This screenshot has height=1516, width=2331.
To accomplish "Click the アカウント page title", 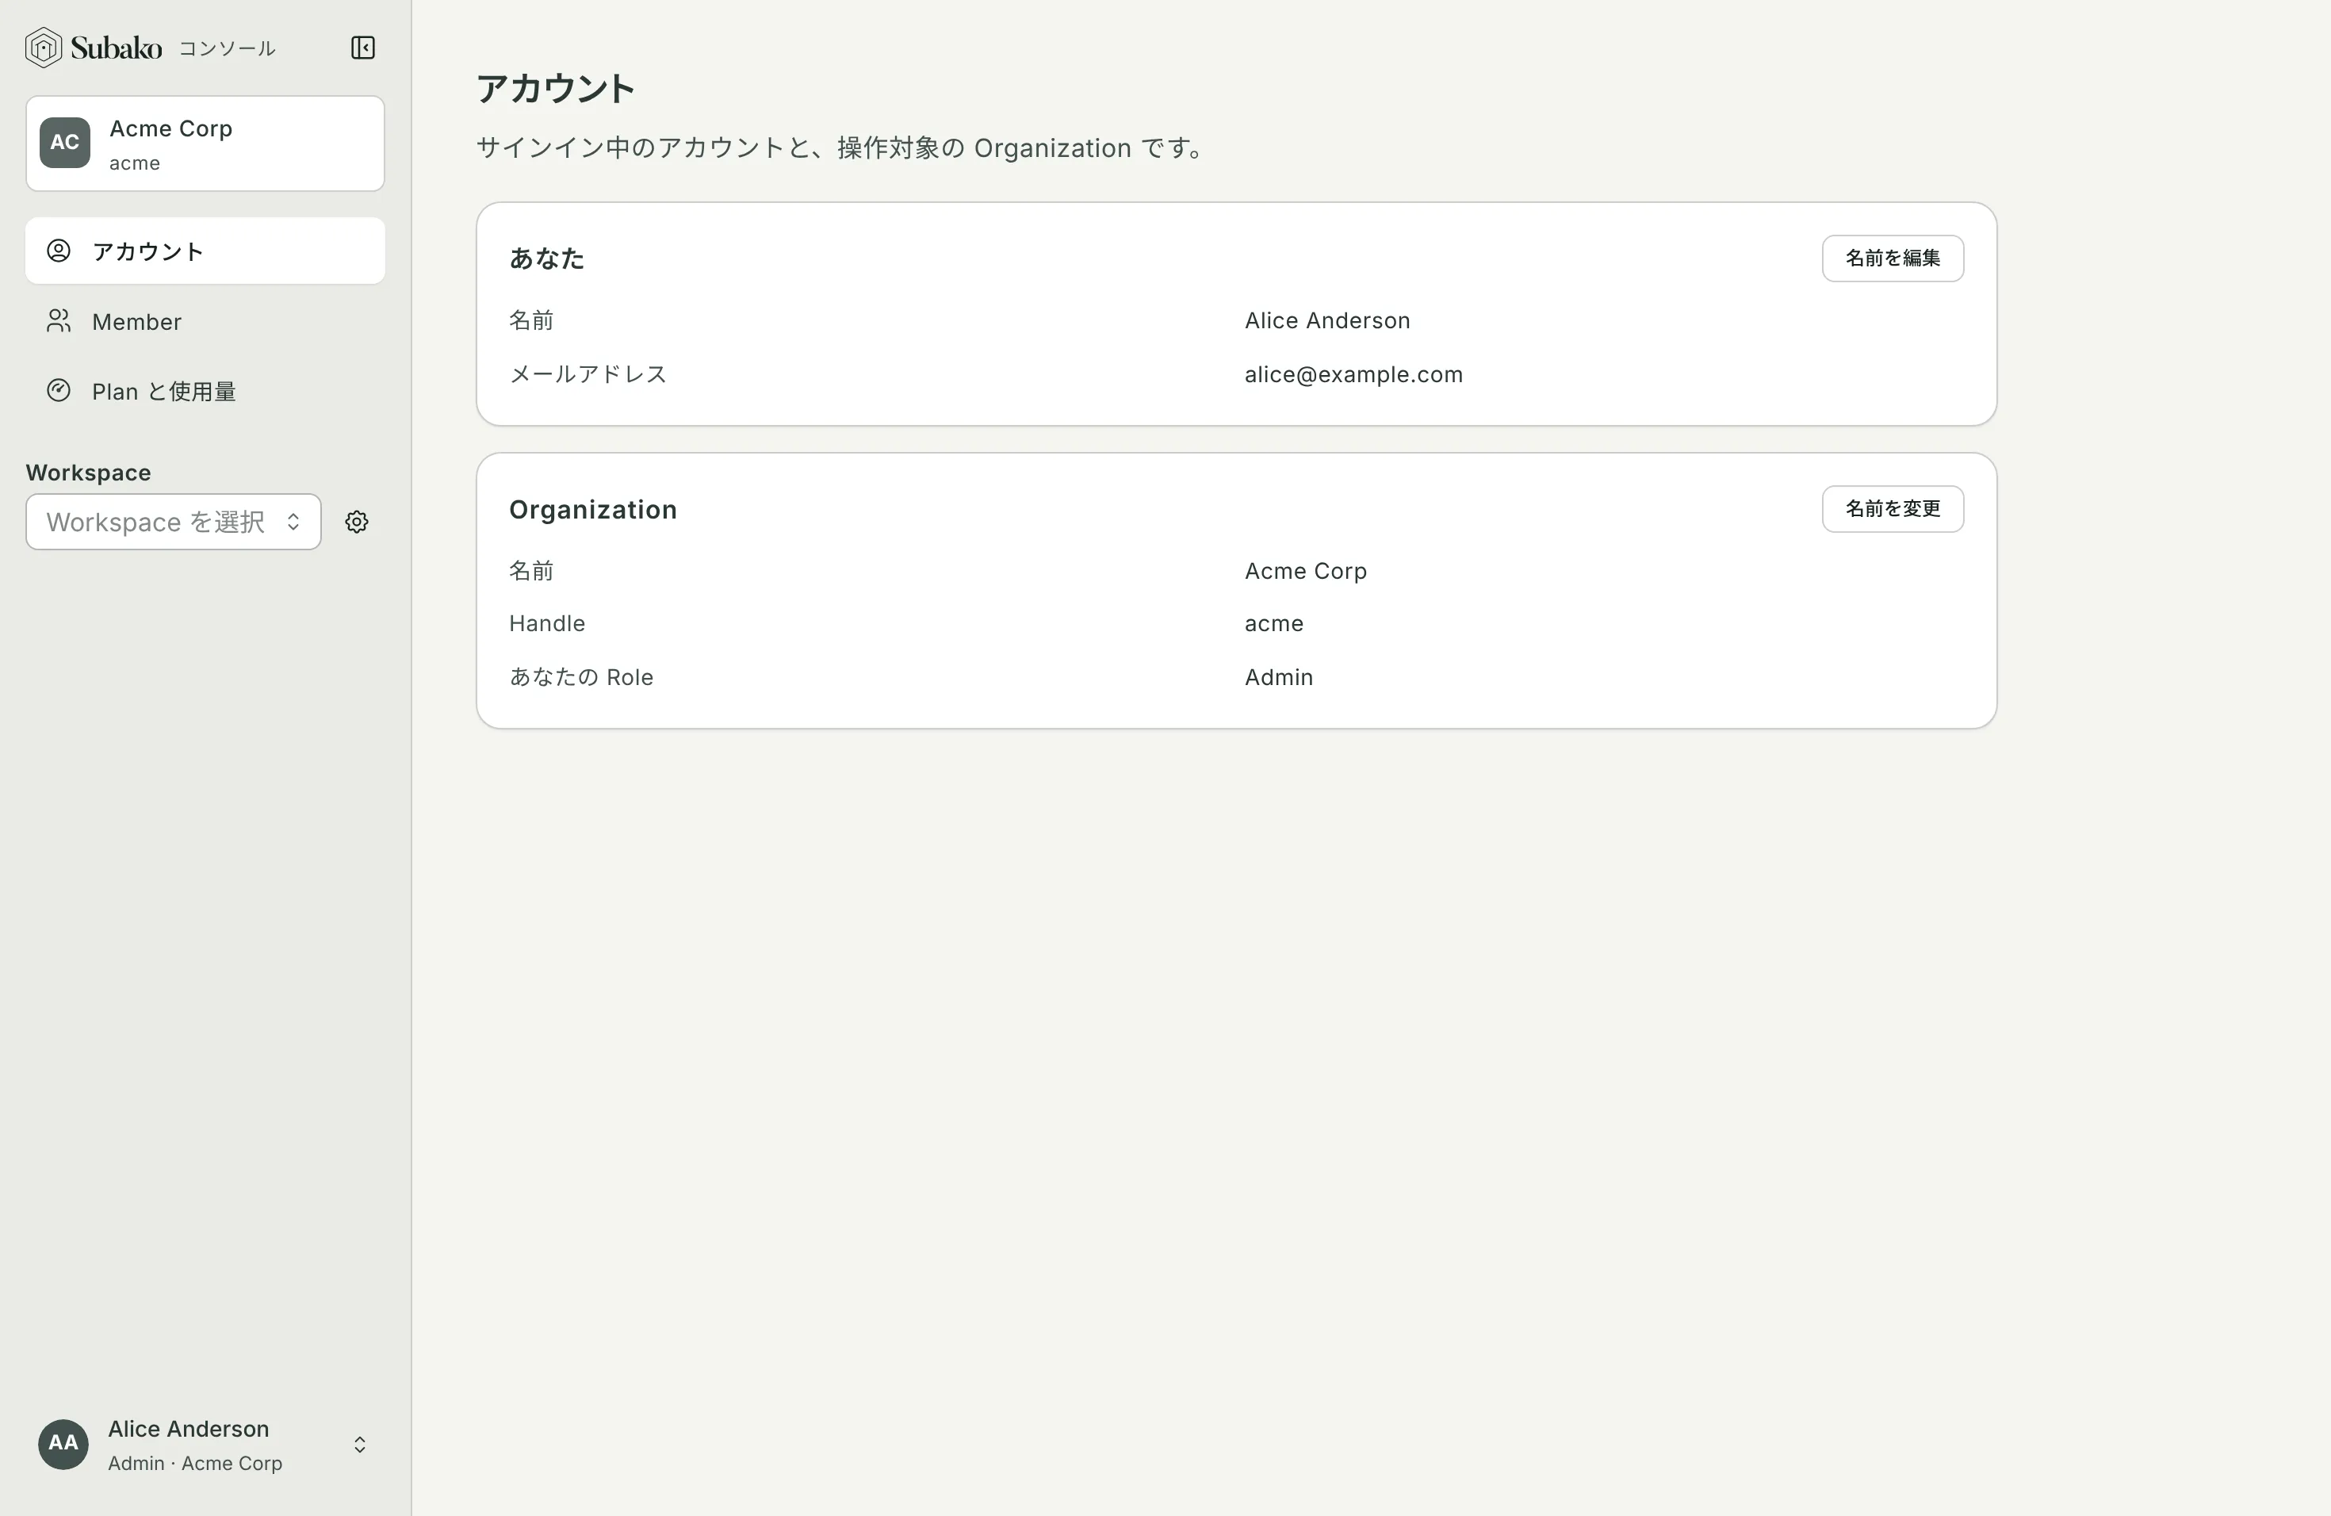I will pyautogui.click(x=555, y=88).
